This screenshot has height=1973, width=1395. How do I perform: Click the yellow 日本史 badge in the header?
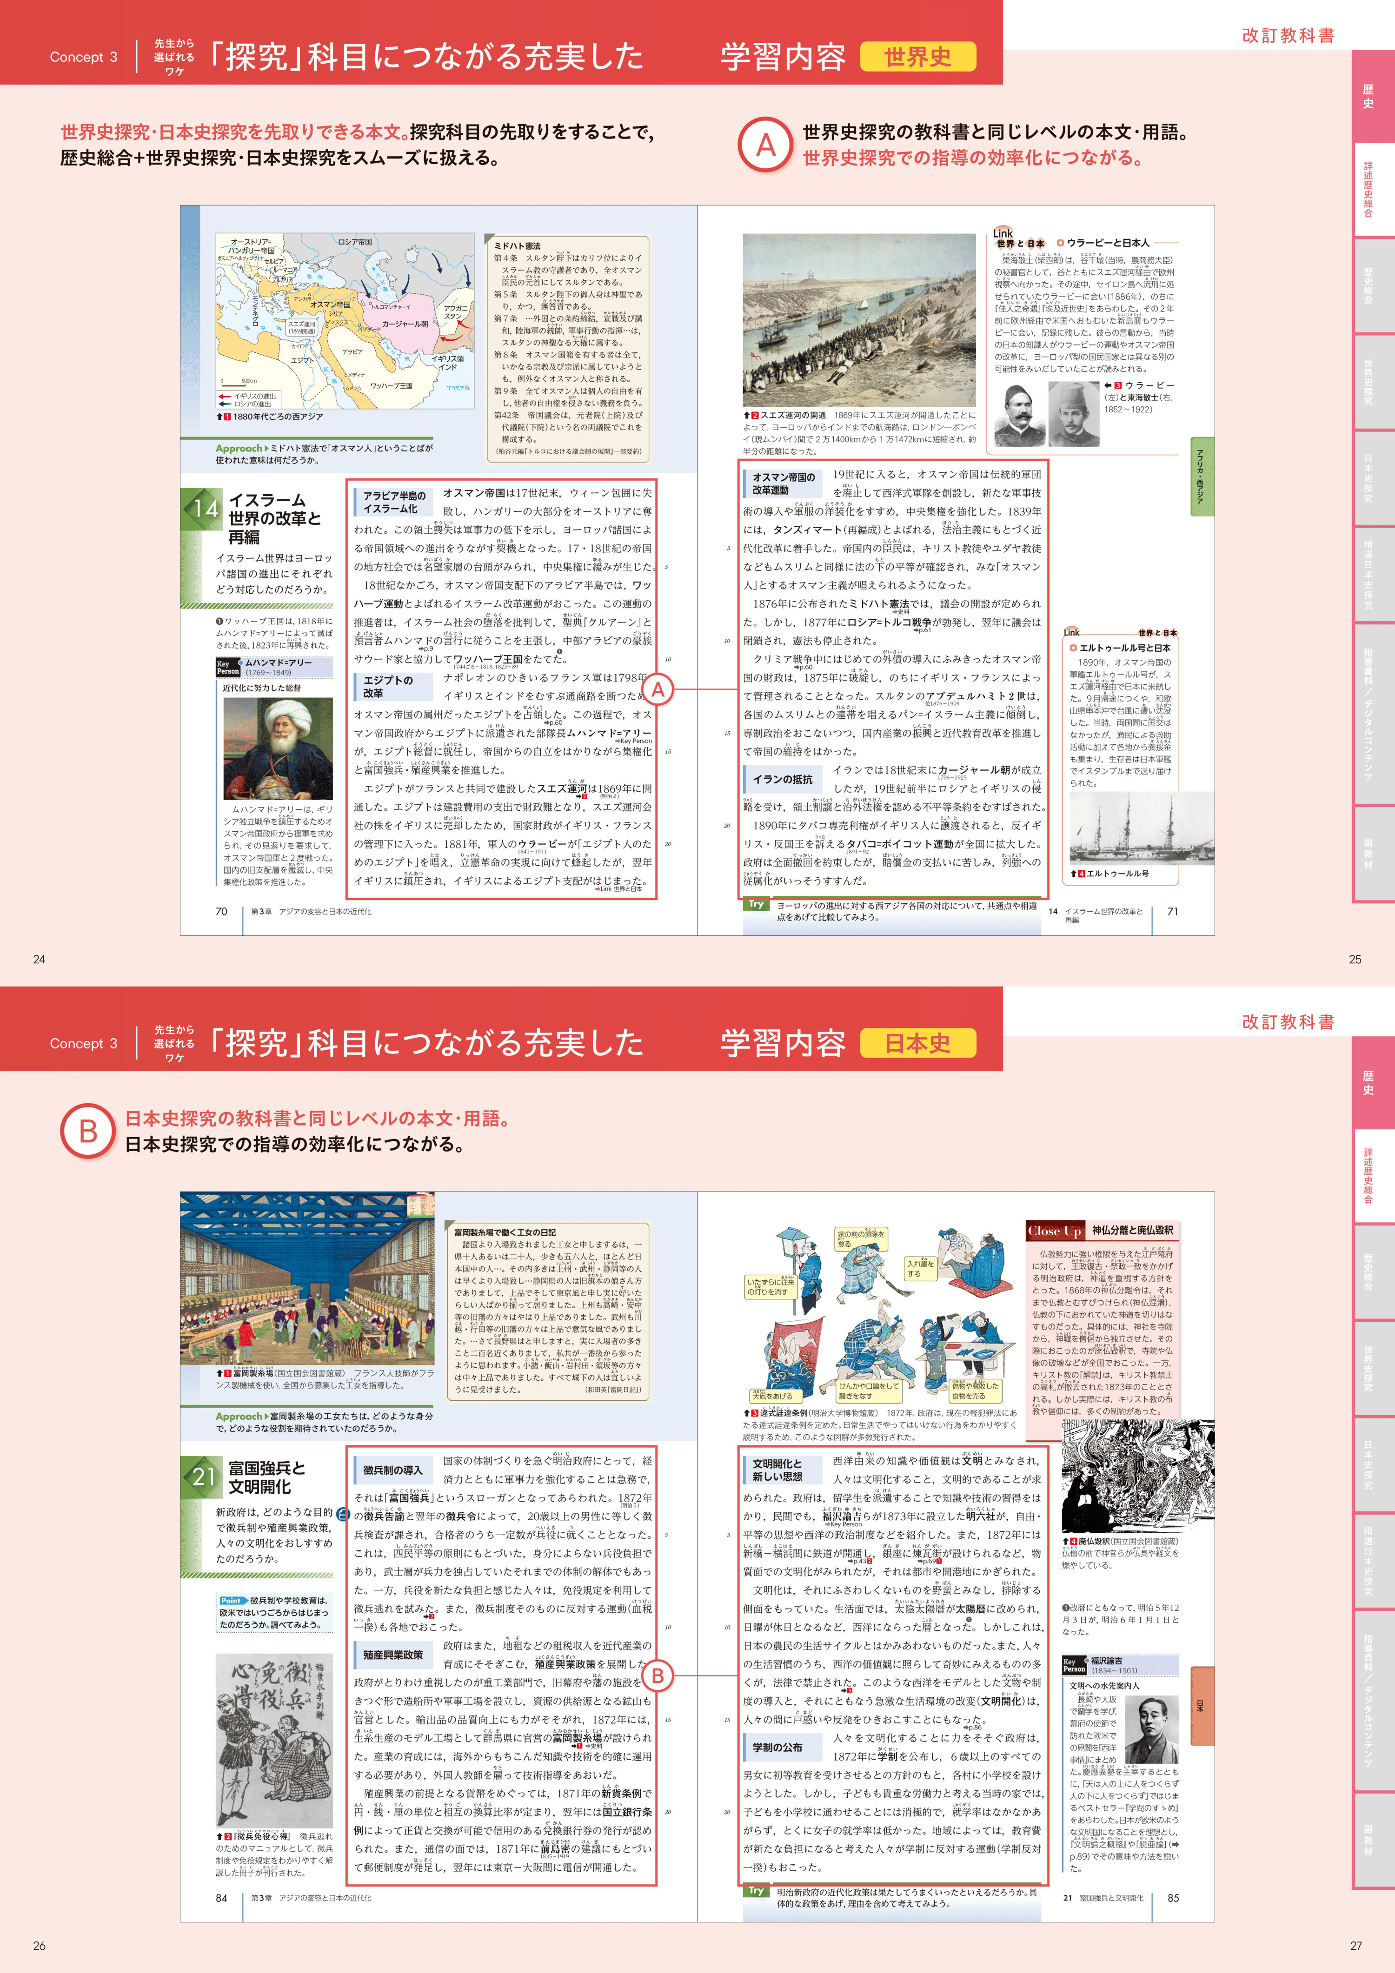(917, 1043)
